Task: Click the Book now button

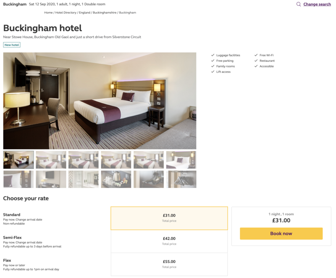Action: (281, 233)
